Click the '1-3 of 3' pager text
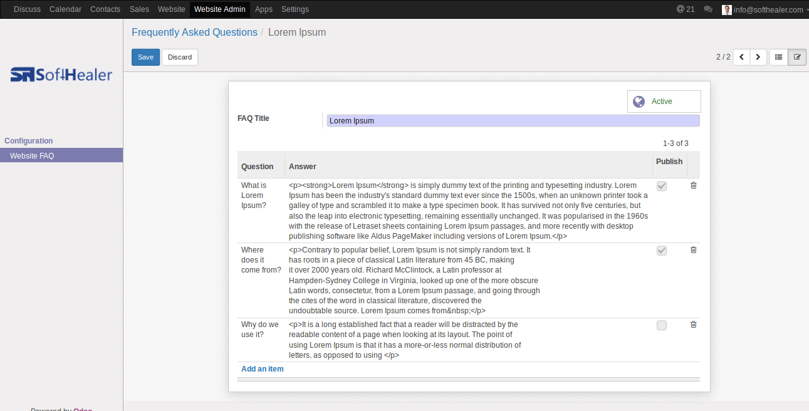The width and height of the screenshot is (809, 411). [676, 143]
